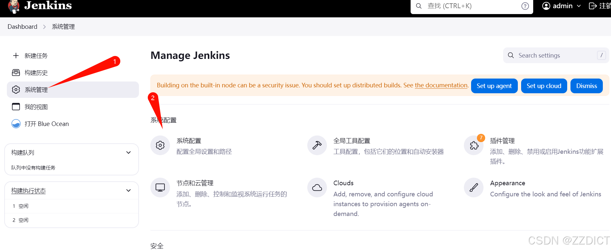Open the admin user link

pyautogui.click(x=562, y=6)
